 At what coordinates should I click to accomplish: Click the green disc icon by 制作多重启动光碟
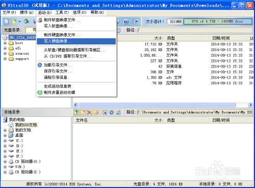pos(40,92)
